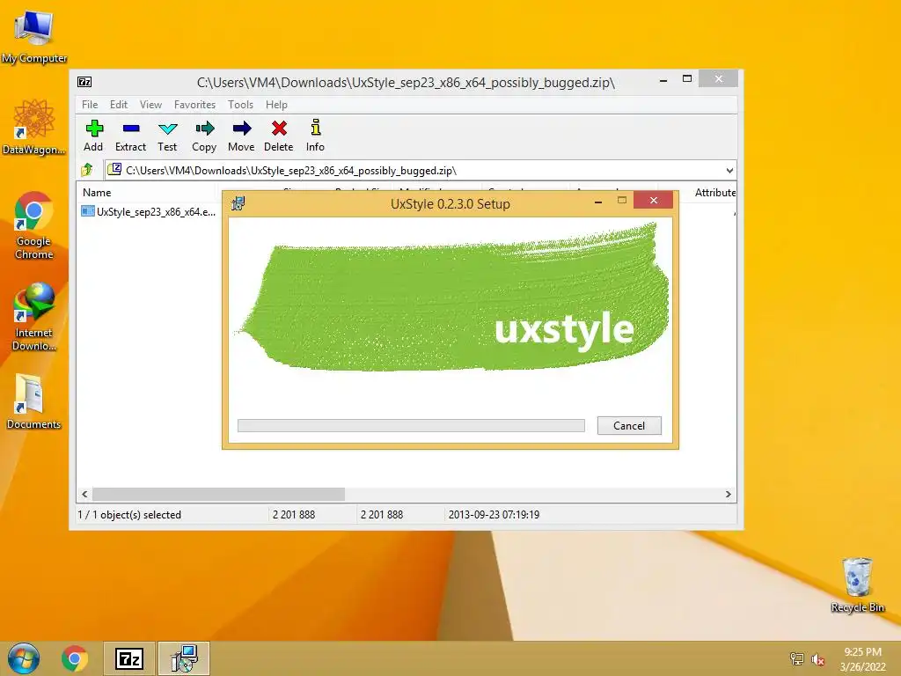Click the horizontal scrollbar thumb in 7-Zip
The image size is (901, 676).
[x=218, y=495]
